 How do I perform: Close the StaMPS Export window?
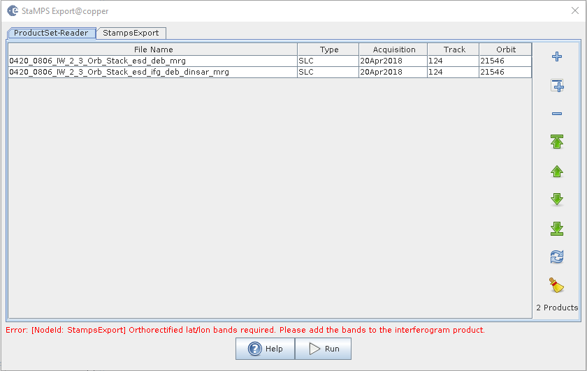[575, 10]
